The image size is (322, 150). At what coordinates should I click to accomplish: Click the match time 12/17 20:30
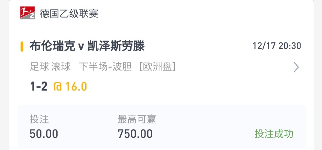[x=277, y=46]
